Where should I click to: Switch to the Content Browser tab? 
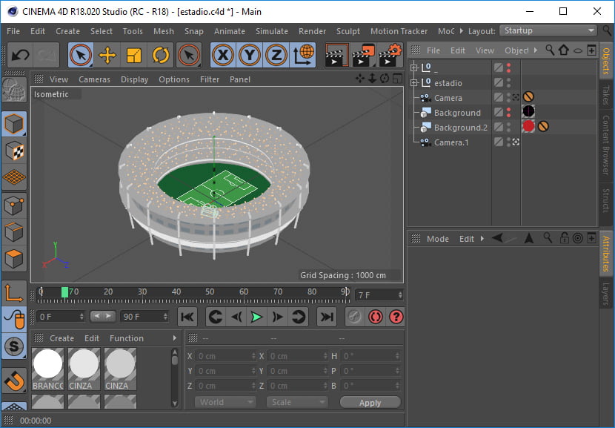pos(605,145)
